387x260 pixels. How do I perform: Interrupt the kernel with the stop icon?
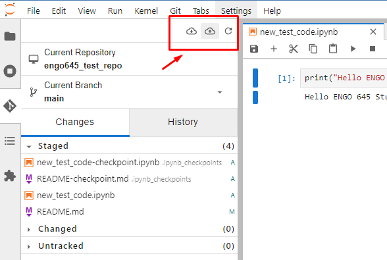373,49
